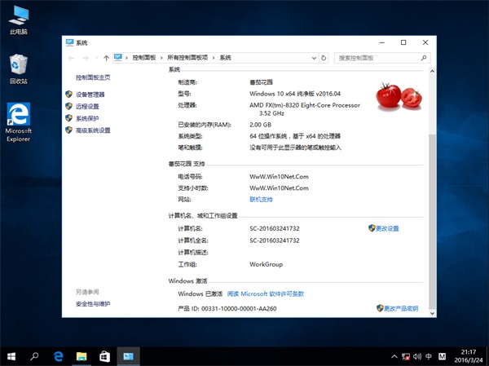Maximize the System window
Viewport: 489px width, 366px height.
pyautogui.click(x=403, y=42)
